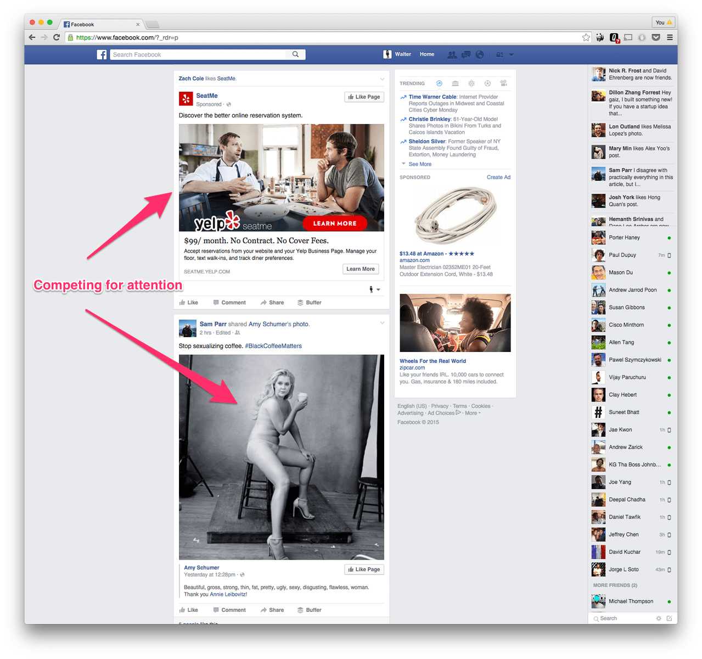Click Like Page for Amy Schumer
702x659 pixels.
point(364,569)
